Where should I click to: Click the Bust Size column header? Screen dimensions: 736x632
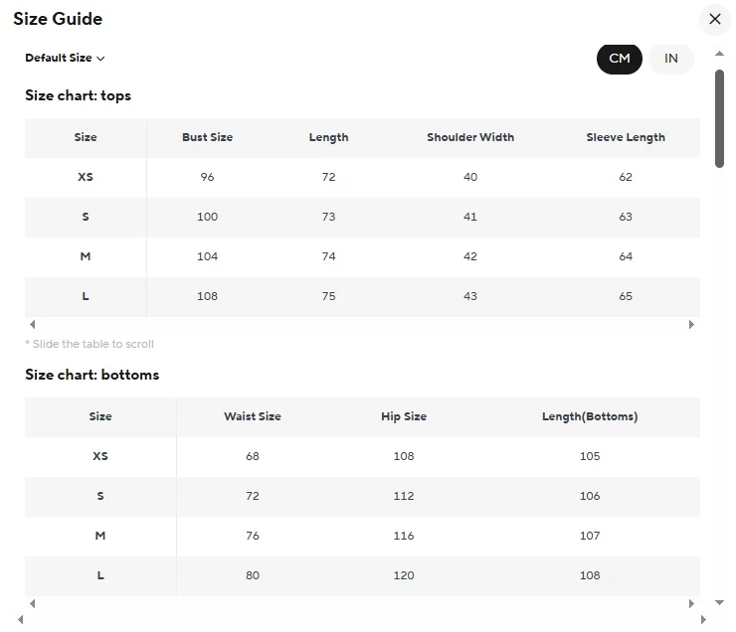point(207,137)
